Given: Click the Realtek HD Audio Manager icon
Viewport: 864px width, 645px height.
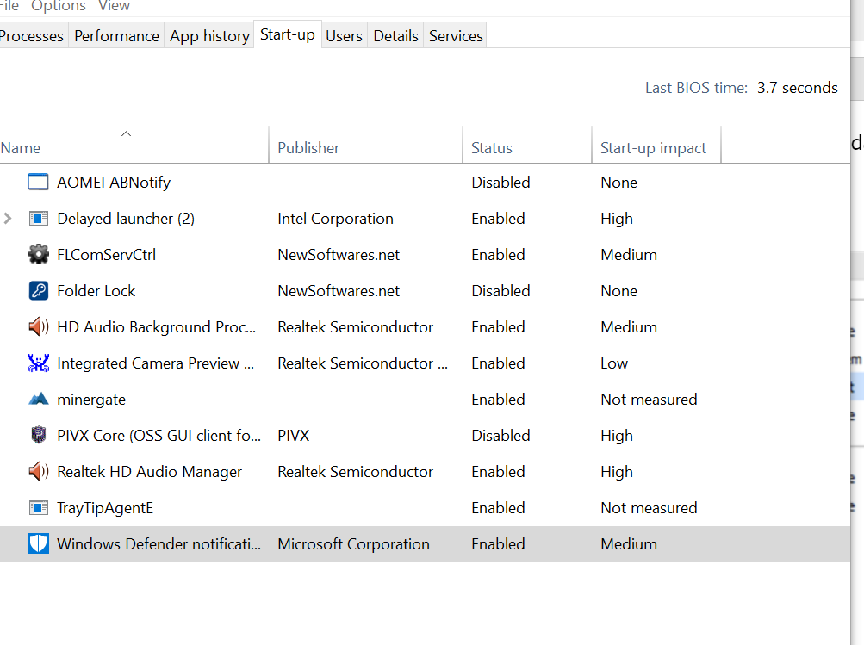Looking at the screenshot, I should click(39, 472).
